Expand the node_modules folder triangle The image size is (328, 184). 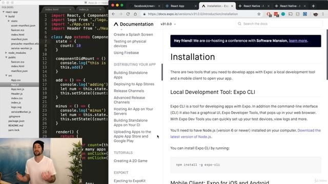(x=6, y=53)
